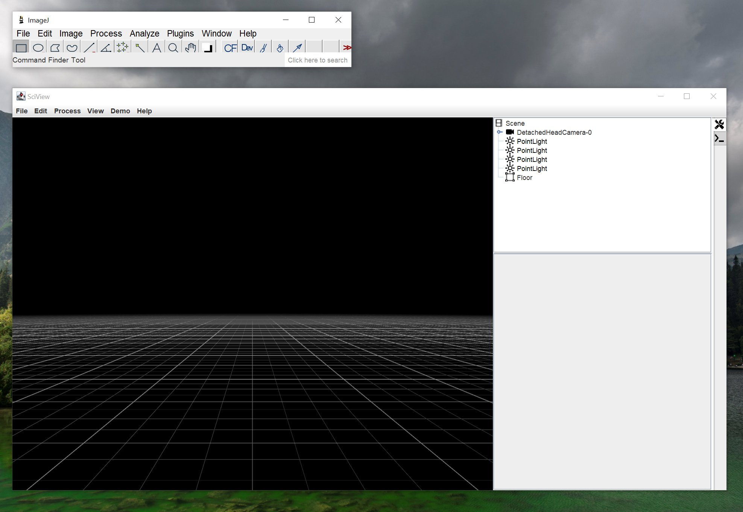Pick the Angle tool

point(106,47)
